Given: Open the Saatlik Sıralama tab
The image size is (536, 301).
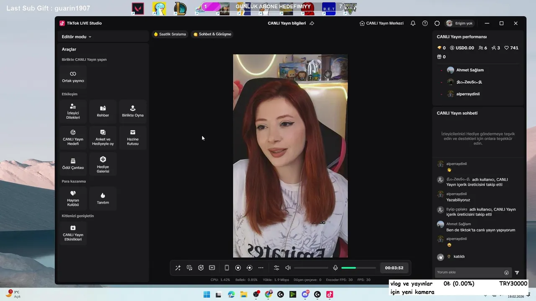Looking at the screenshot, I should (170, 34).
